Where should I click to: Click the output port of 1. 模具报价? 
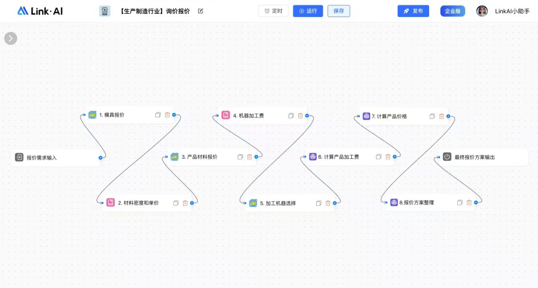[x=174, y=114]
